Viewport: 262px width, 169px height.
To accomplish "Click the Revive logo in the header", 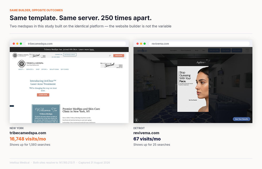I will [142, 51].
